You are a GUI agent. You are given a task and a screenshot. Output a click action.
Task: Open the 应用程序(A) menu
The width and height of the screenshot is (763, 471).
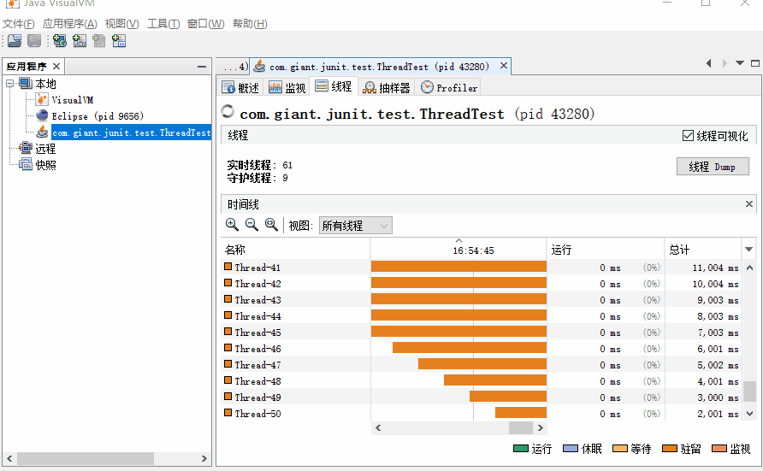click(x=69, y=24)
